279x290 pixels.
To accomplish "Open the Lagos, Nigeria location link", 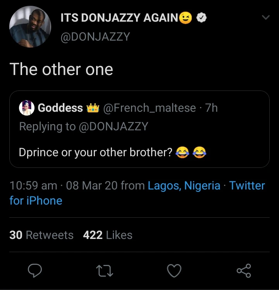I will 184,186.
